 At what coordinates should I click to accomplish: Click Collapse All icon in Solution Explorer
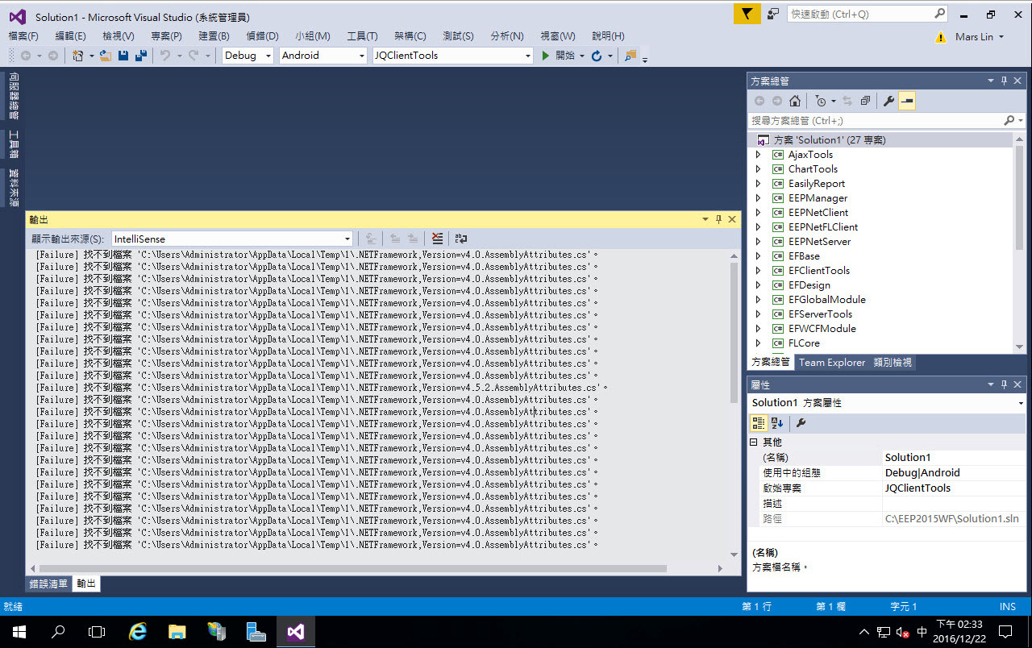point(865,101)
